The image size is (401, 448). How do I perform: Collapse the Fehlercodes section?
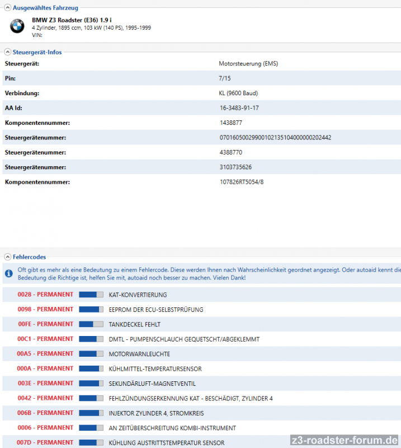[x=8, y=256]
